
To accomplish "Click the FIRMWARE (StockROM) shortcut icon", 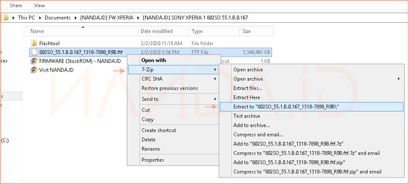I will (34, 61).
